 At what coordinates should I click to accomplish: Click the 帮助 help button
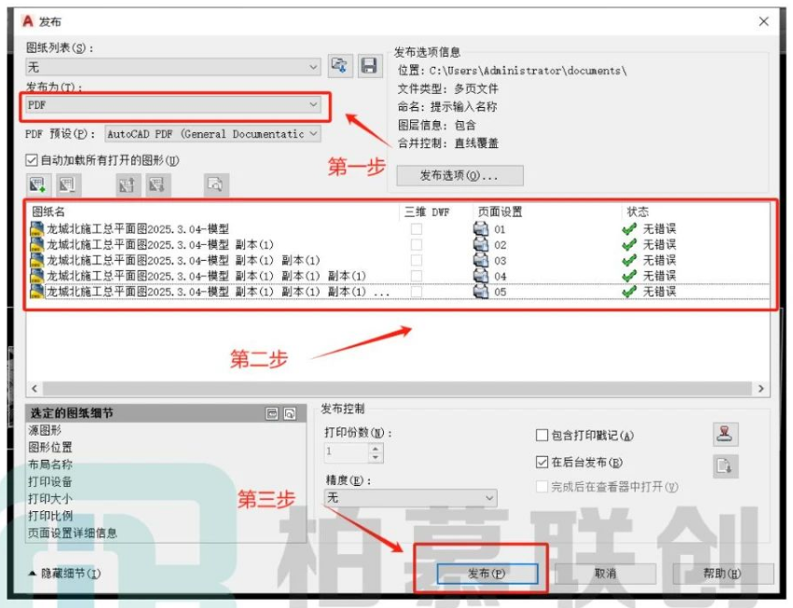click(x=722, y=574)
